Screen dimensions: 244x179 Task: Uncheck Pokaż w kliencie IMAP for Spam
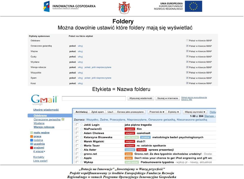tap(187, 78)
